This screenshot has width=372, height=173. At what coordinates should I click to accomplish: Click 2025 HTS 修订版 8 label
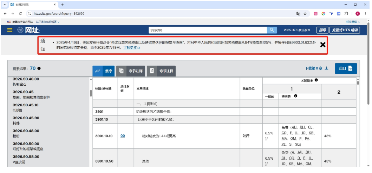[296, 30]
